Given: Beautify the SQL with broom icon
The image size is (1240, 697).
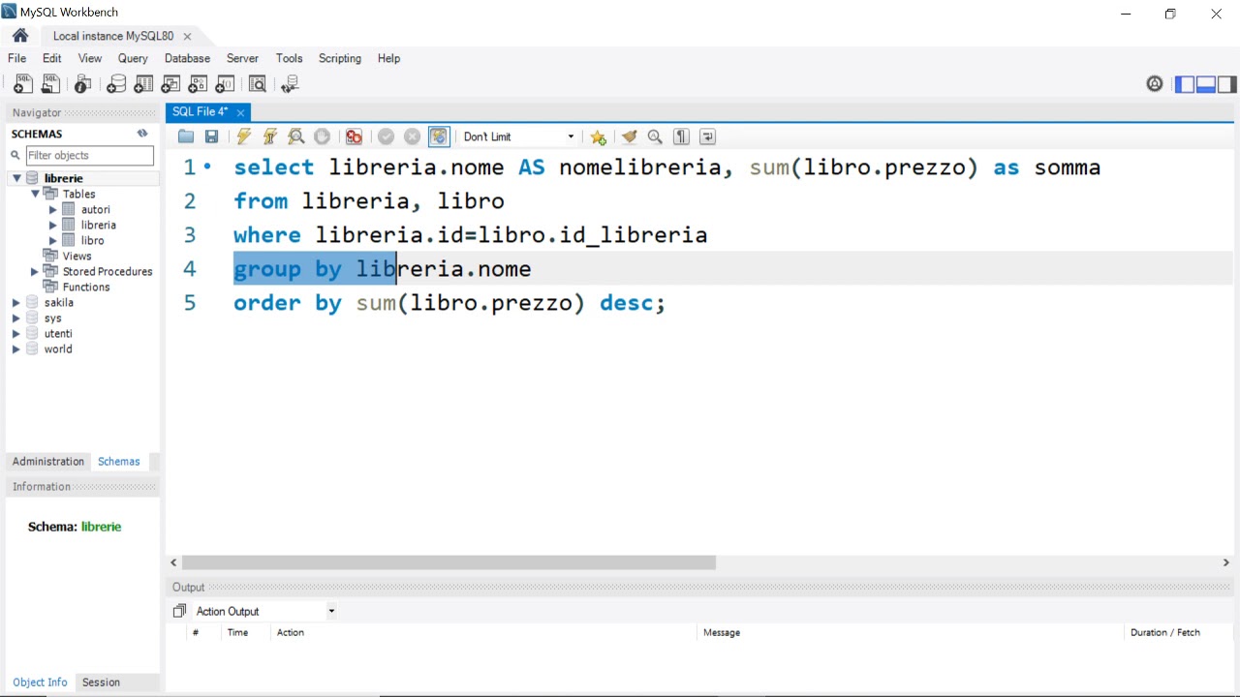Looking at the screenshot, I should (x=630, y=136).
